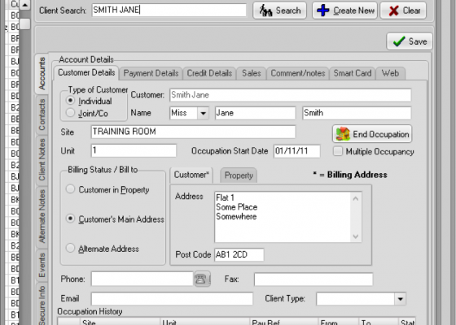
Task: Click the Email input field
Action: [172, 299]
